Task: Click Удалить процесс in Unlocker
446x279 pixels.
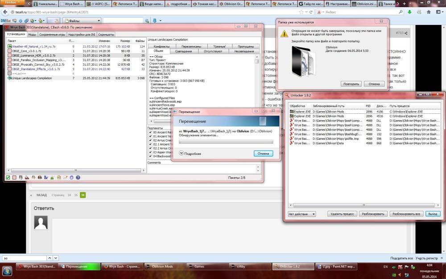Action: 342,214
